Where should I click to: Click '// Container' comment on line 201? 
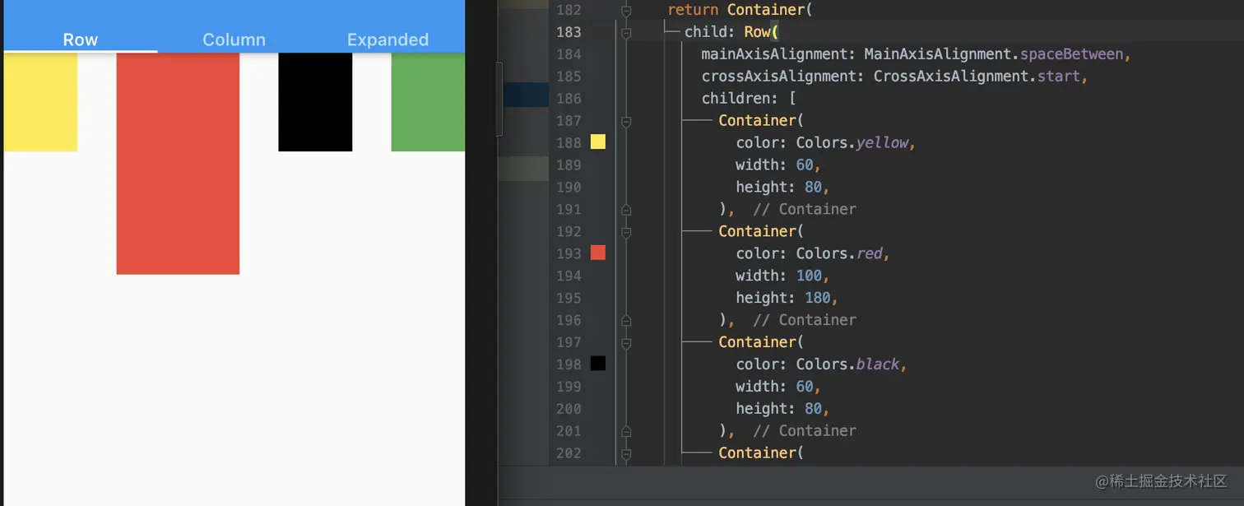[805, 431]
